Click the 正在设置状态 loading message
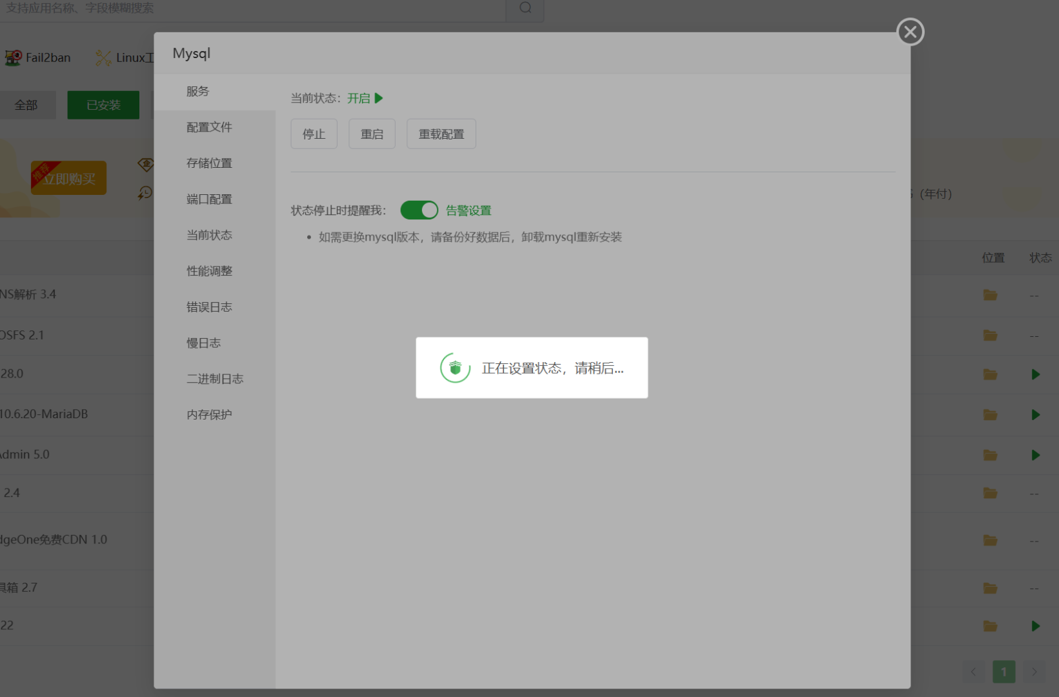1059x697 pixels. 553,369
